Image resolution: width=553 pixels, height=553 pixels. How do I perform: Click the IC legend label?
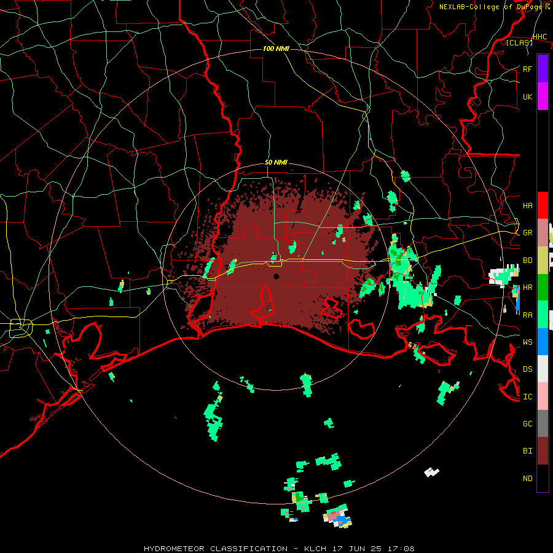(527, 397)
